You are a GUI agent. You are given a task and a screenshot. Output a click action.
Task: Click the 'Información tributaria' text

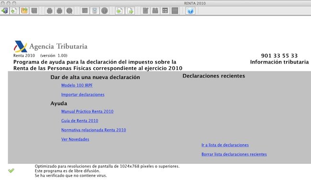279,62
